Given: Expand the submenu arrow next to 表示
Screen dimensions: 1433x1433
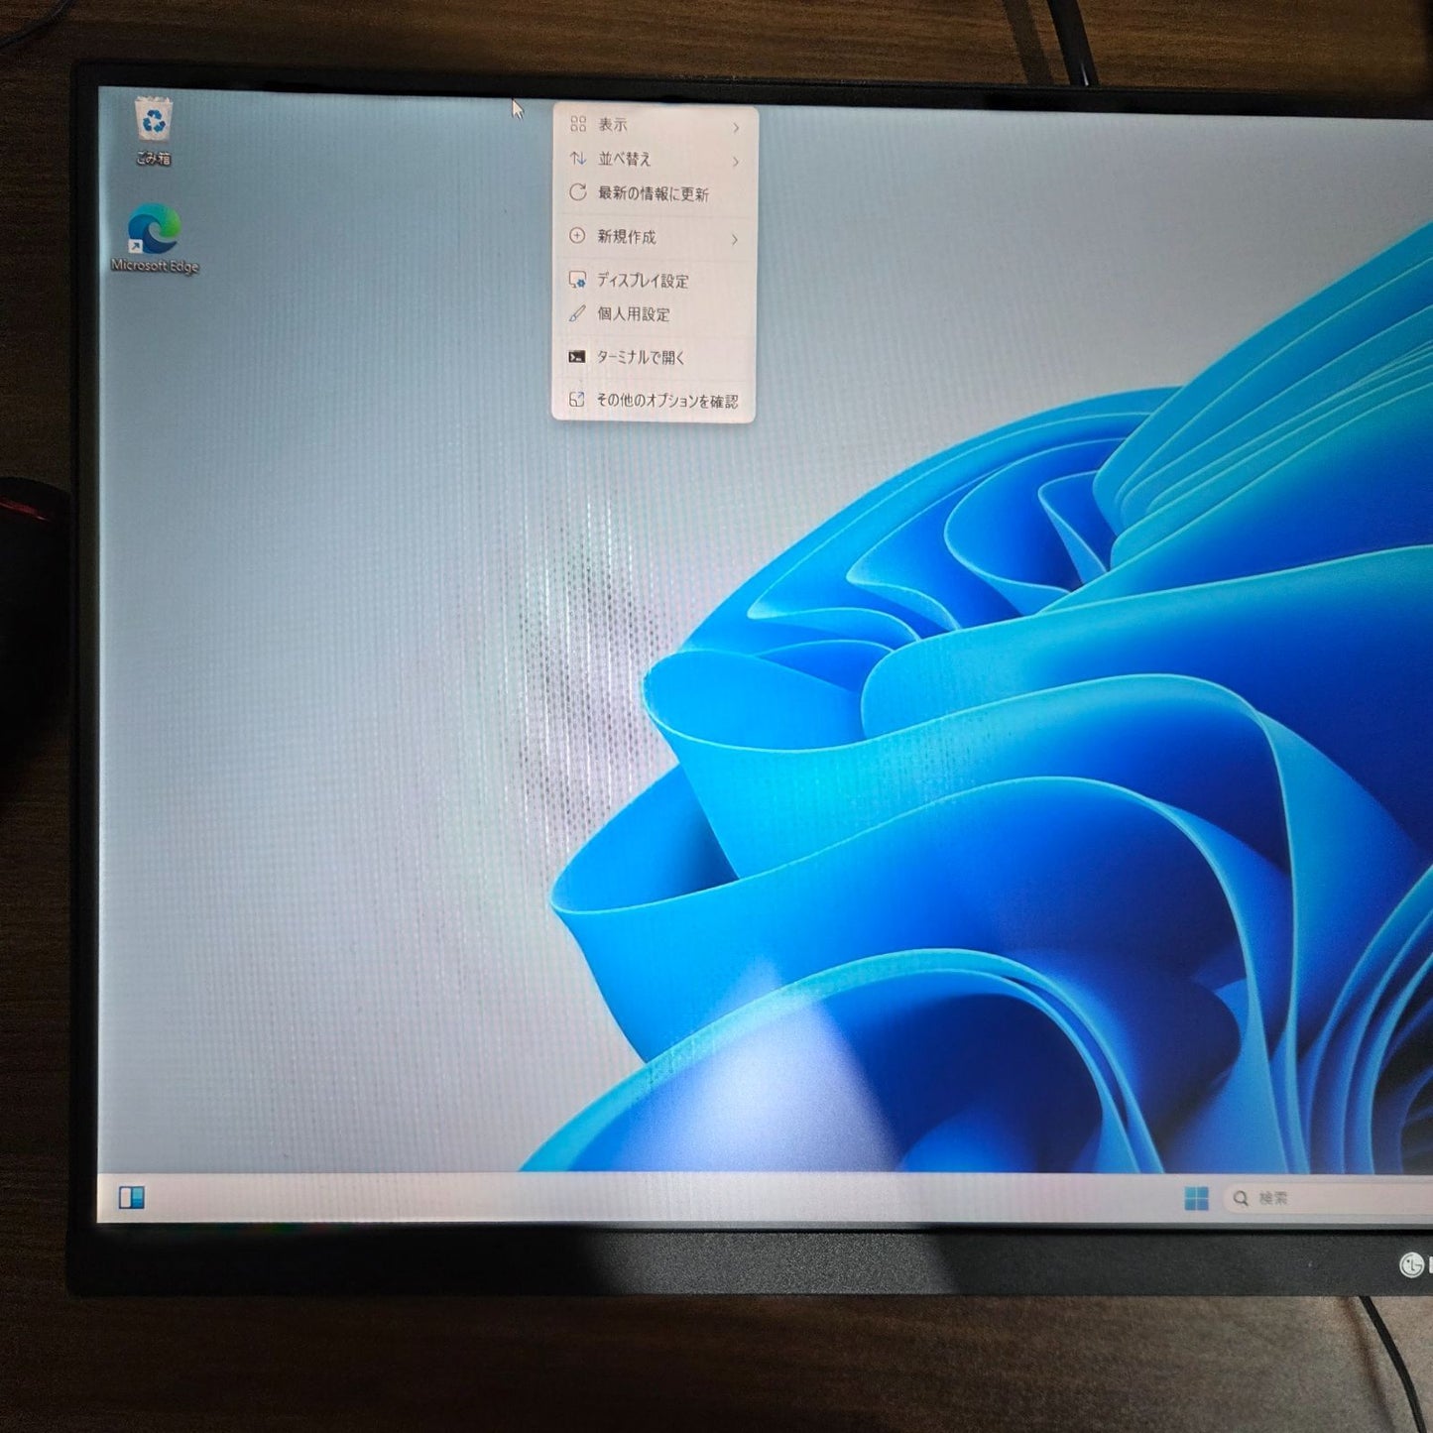Looking at the screenshot, I should 736,127.
